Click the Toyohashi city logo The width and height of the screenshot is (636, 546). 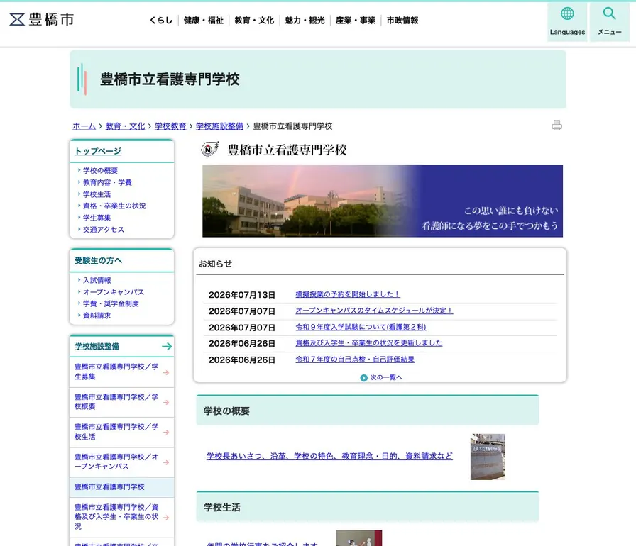pos(41,19)
